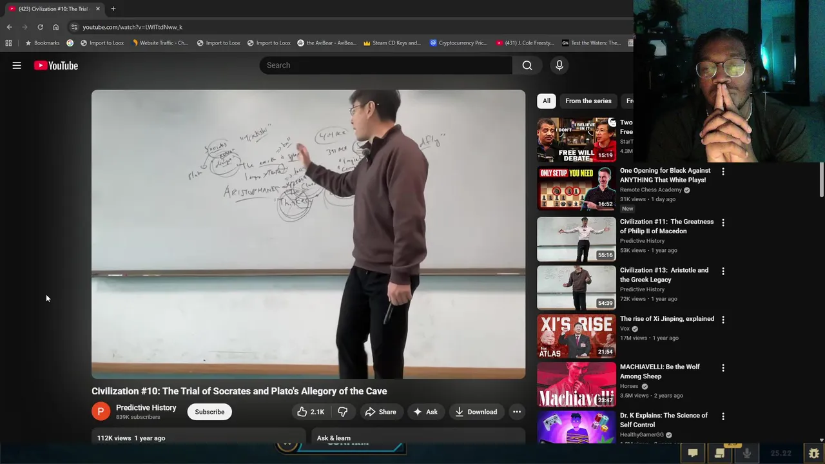Dislike the video with thumbs down

[x=343, y=412]
